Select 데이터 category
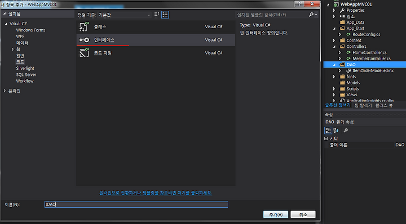The width and height of the screenshot is (406, 224). coord(22,43)
